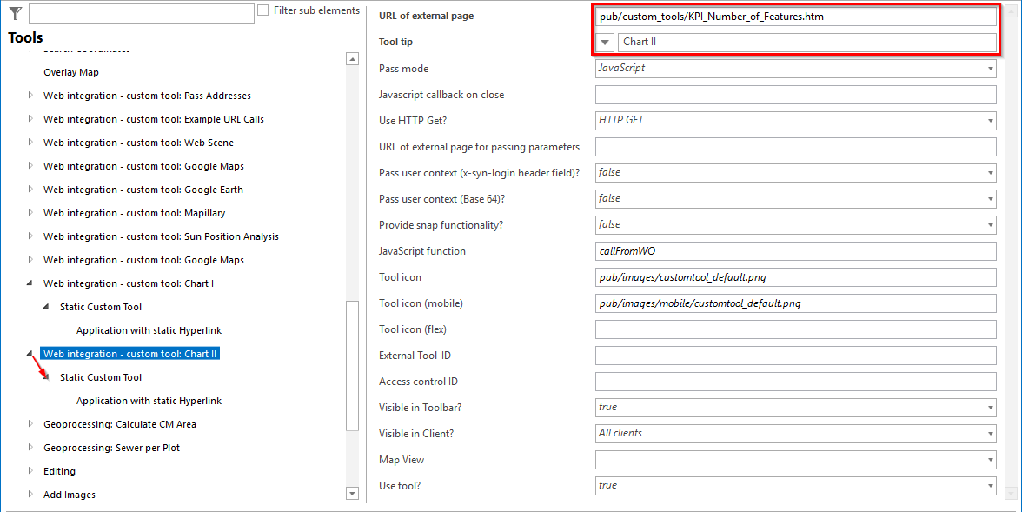This screenshot has height=512, width=1022.
Task: Open the Use tool? dropdown
Action: tap(989, 485)
